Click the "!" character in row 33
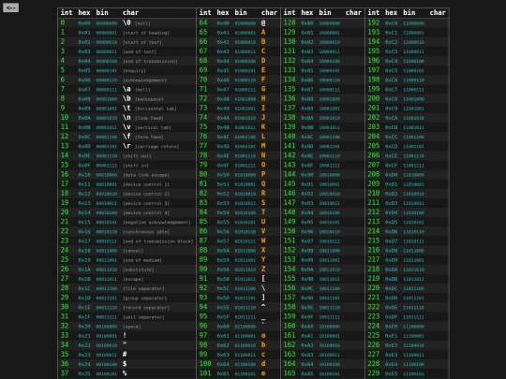 pyautogui.click(x=125, y=335)
